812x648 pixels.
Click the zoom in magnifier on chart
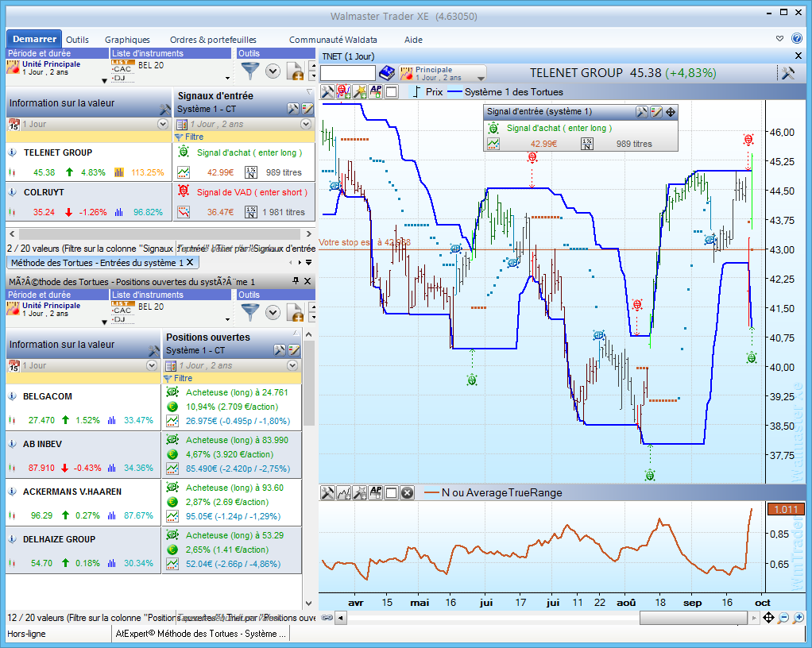(798, 618)
